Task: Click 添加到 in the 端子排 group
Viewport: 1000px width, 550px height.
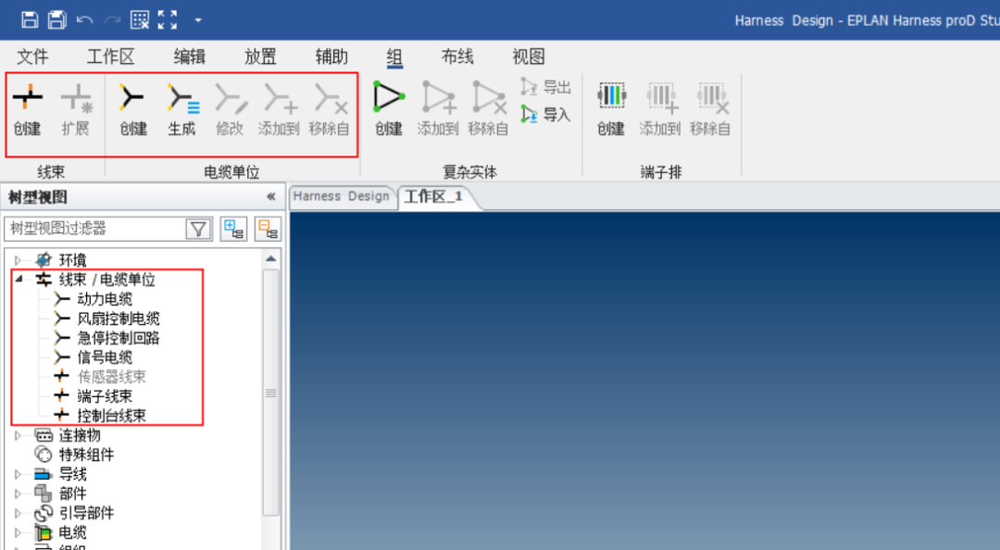Action: (x=660, y=110)
